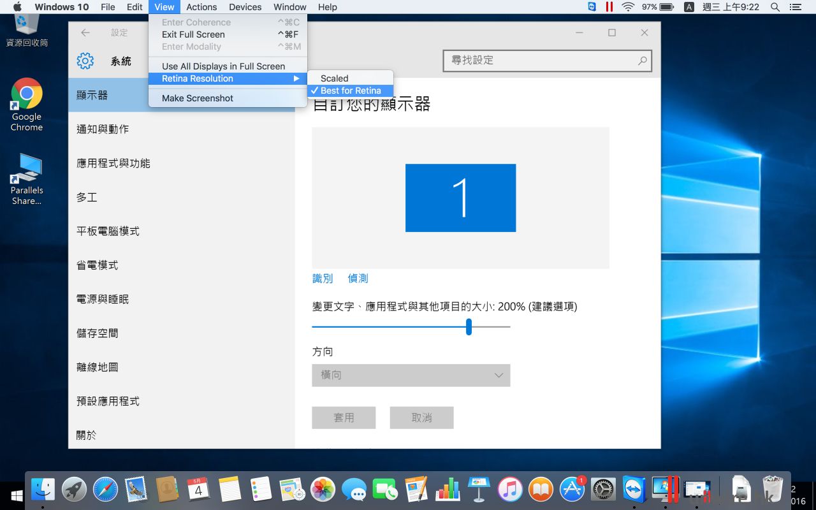The height and width of the screenshot is (510, 816).
Task: Select the checked Best for Retina option
Action: point(350,91)
